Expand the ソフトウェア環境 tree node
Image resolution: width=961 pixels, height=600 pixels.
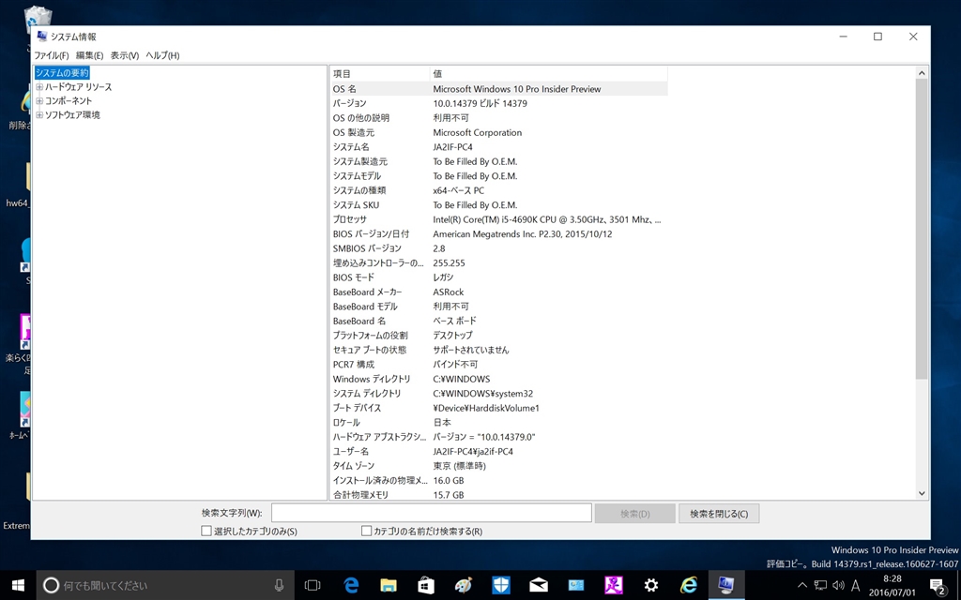[39, 115]
